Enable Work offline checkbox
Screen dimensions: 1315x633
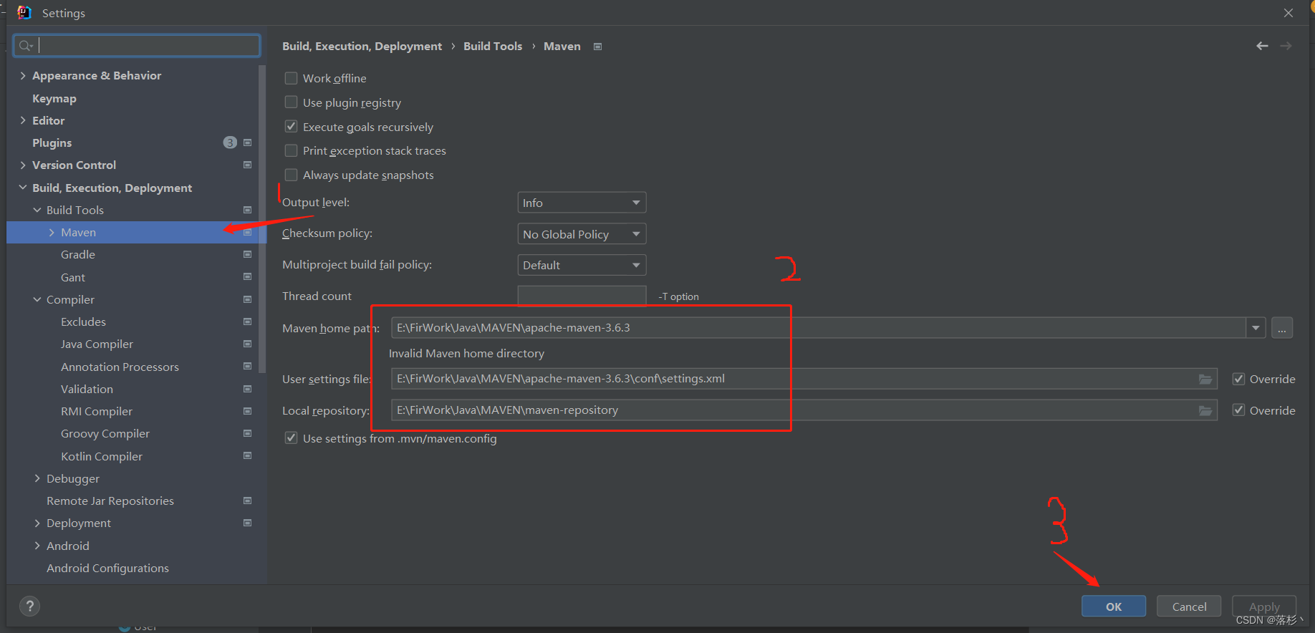291,78
